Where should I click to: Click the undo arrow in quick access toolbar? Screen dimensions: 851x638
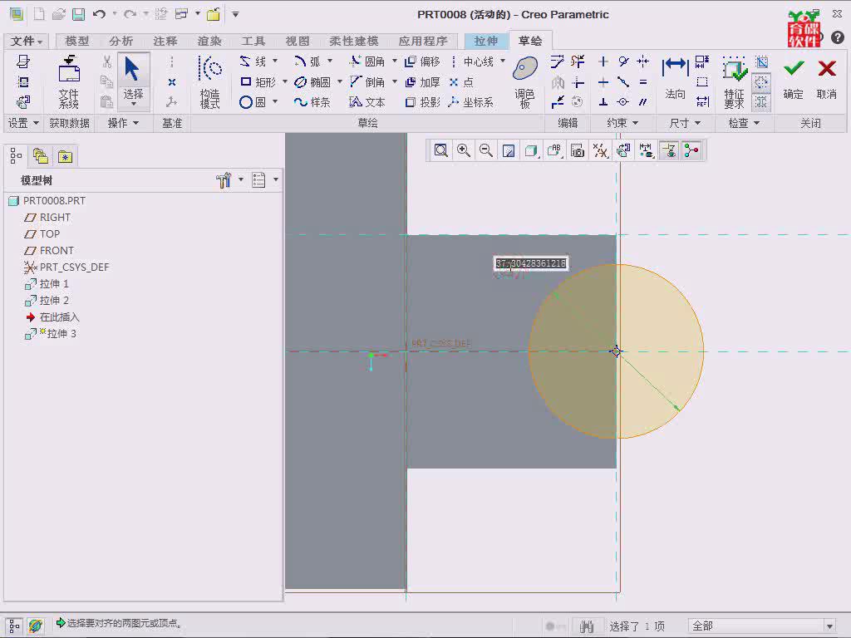tap(99, 14)
